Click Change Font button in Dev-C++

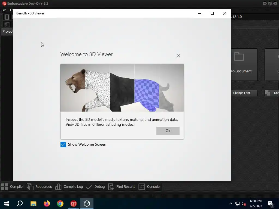click(x=244, y=93)
